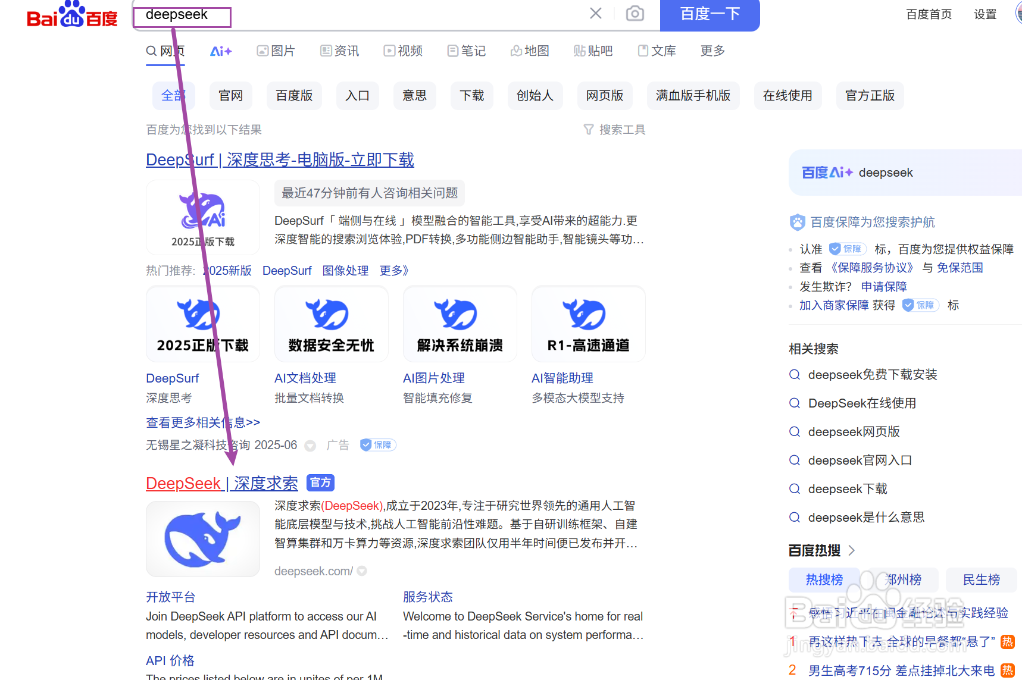
Task: Click the paw icon beside 百度保障为您搜索护航
Action: tap(796, 222)
